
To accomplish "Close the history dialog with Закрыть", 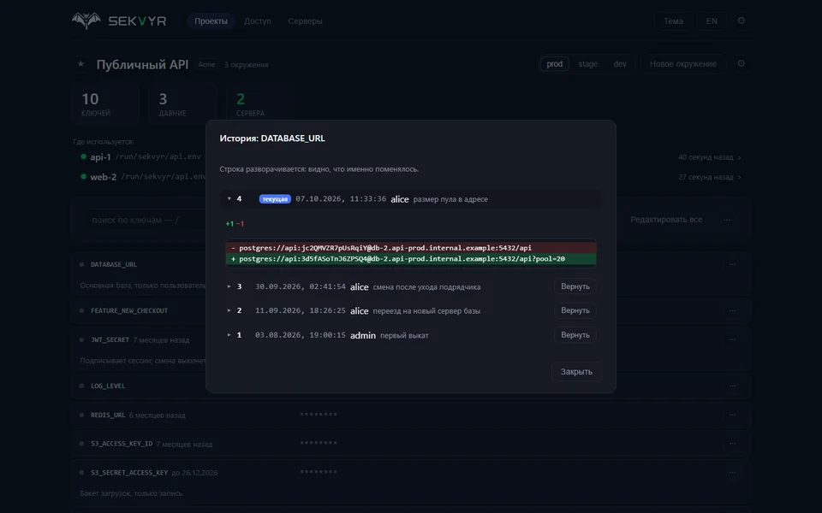I will (576, 372).
